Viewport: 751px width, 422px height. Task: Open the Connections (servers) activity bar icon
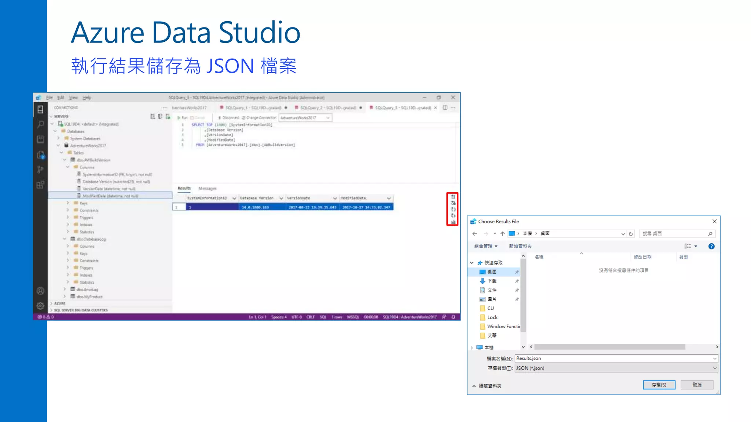pos(40,109)
